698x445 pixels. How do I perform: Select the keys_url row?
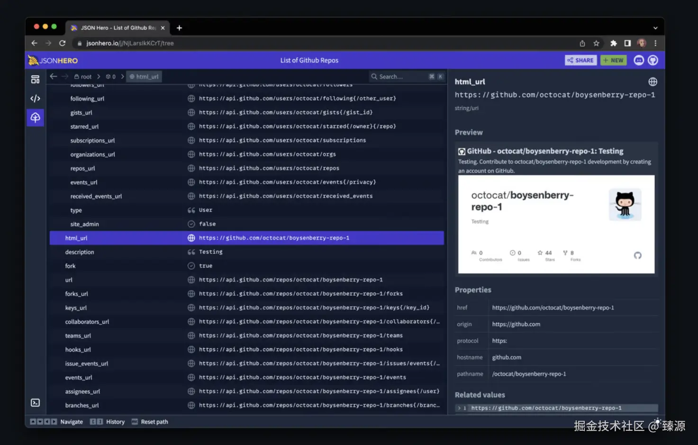coord(246,308)
